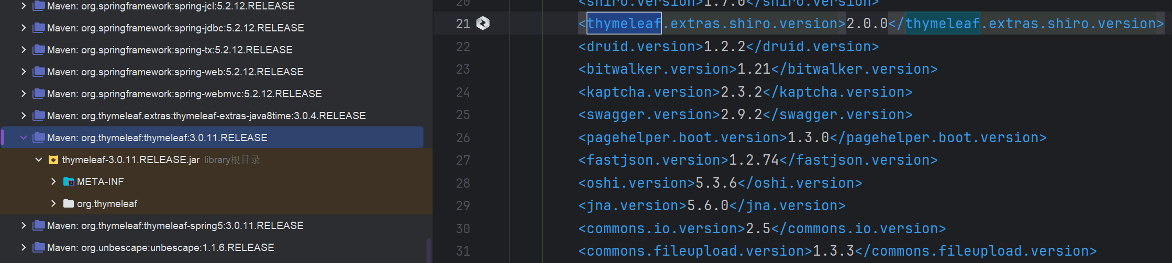1172x263 pixels.
Task: Click the org.thymeleaf package folder icon
Action: pos(69,204)
